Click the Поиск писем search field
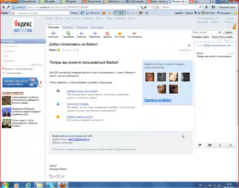Viewport: 239px width, 188px height. (205, 32)
